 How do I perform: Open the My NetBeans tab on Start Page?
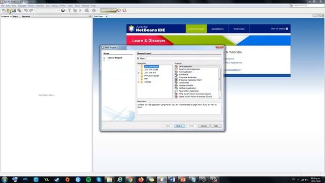(217, 29)
